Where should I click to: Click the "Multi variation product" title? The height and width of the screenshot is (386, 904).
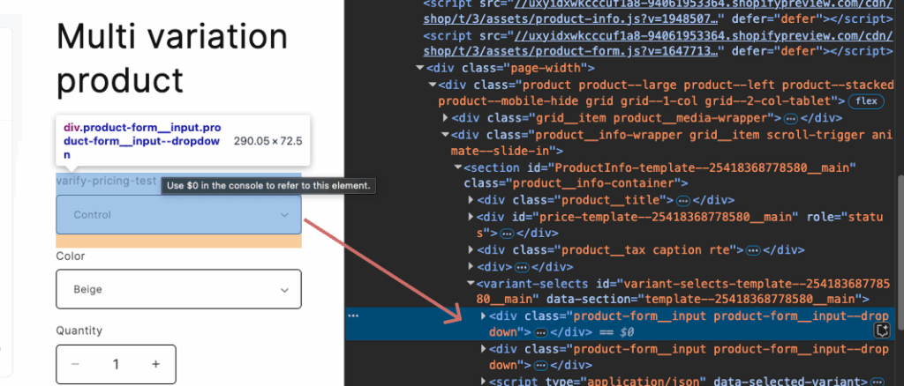(x=172, y=58)
